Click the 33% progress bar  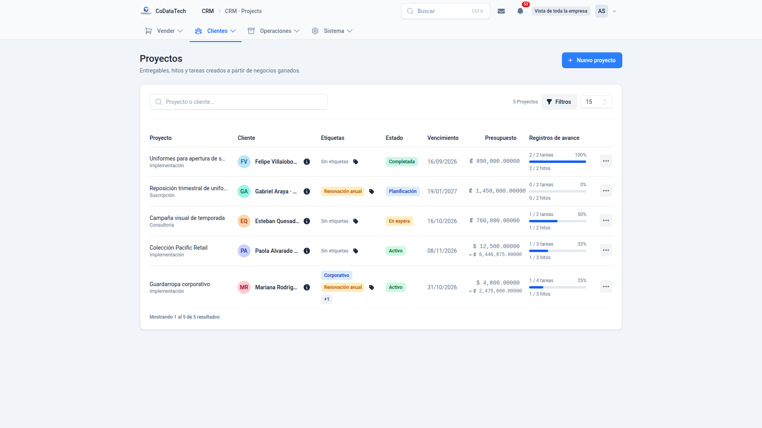[558, 251]
